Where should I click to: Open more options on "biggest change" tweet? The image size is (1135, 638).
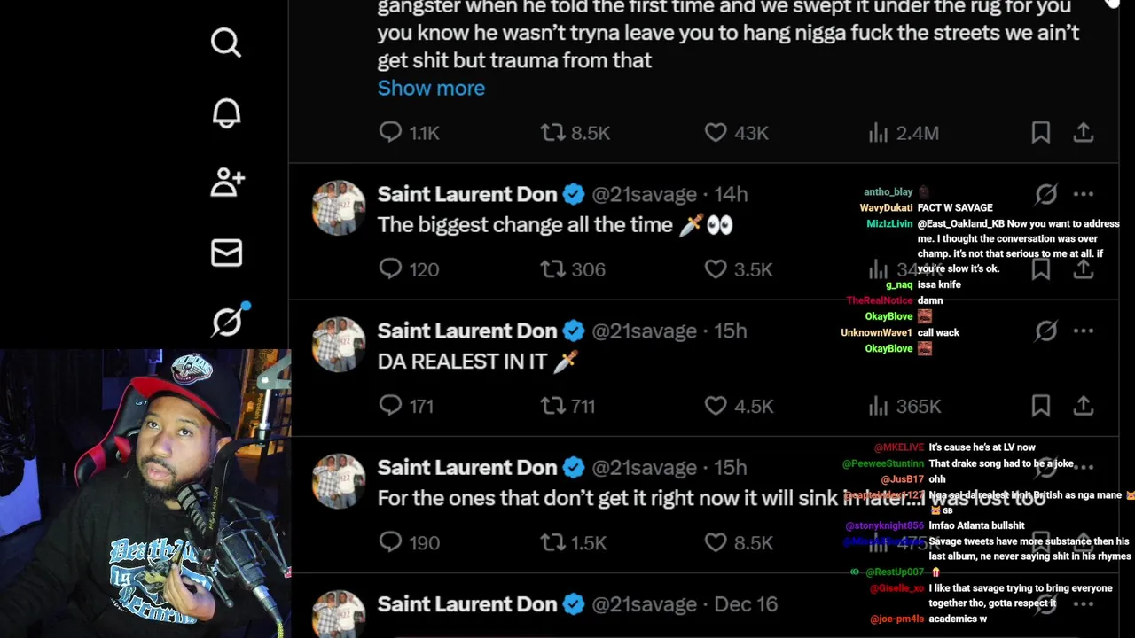1084,194
